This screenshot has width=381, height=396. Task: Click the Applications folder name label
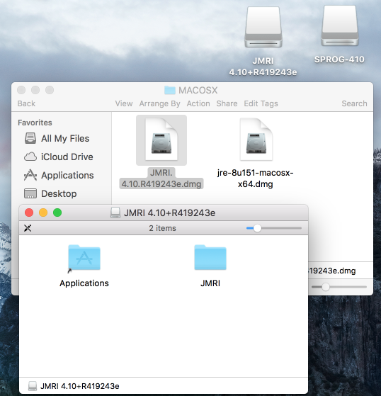coord(84,283)
